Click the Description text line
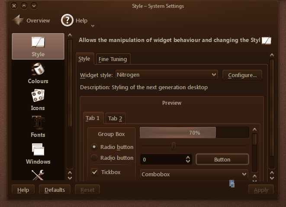286x207 pixels. [x=144, y=87]
